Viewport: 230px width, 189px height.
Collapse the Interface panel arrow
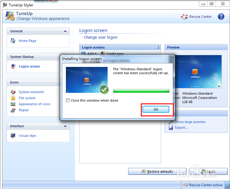[65, 126]
